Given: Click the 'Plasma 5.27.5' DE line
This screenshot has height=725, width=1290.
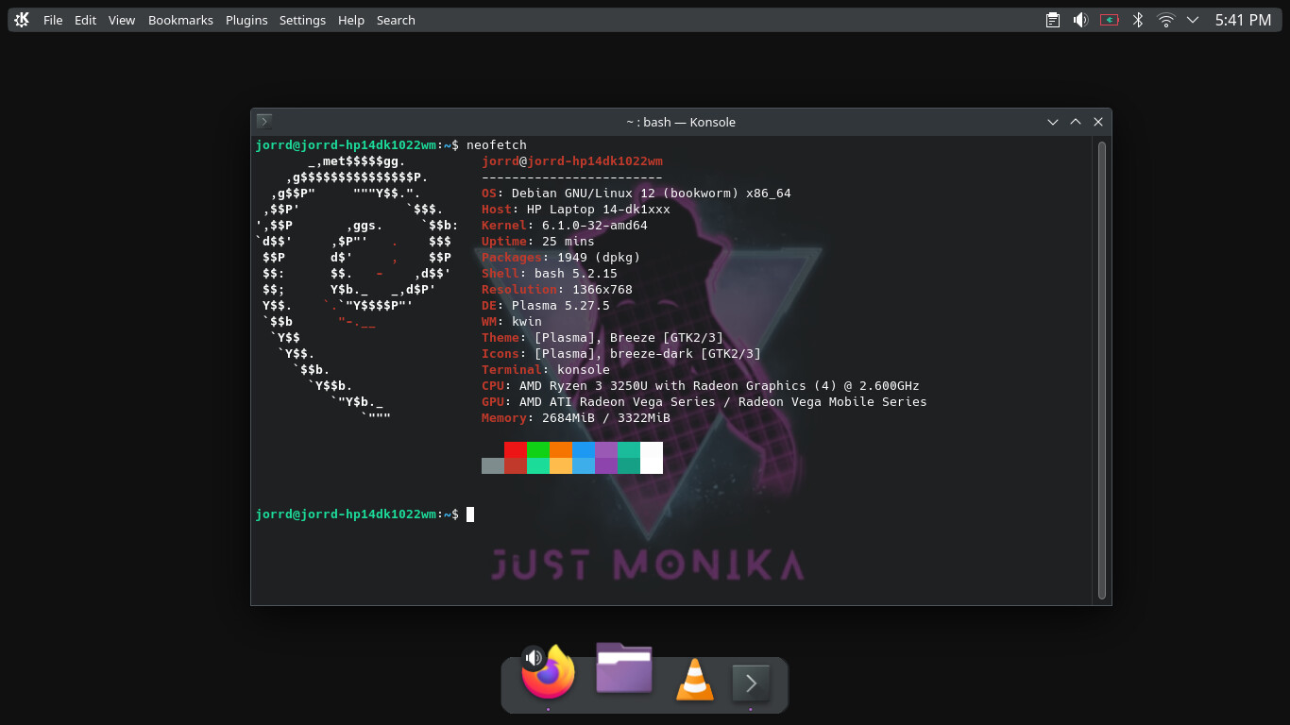Looking at the screenshot, I should pos(561,306).
